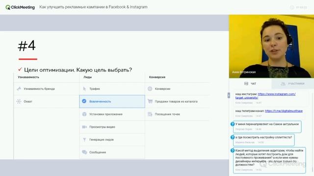Click the Лиды column header

(87, 77)
